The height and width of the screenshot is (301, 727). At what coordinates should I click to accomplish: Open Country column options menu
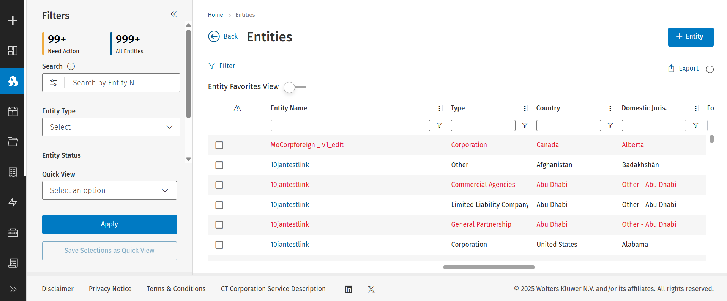pyautogui.click(x=610, y=108)
